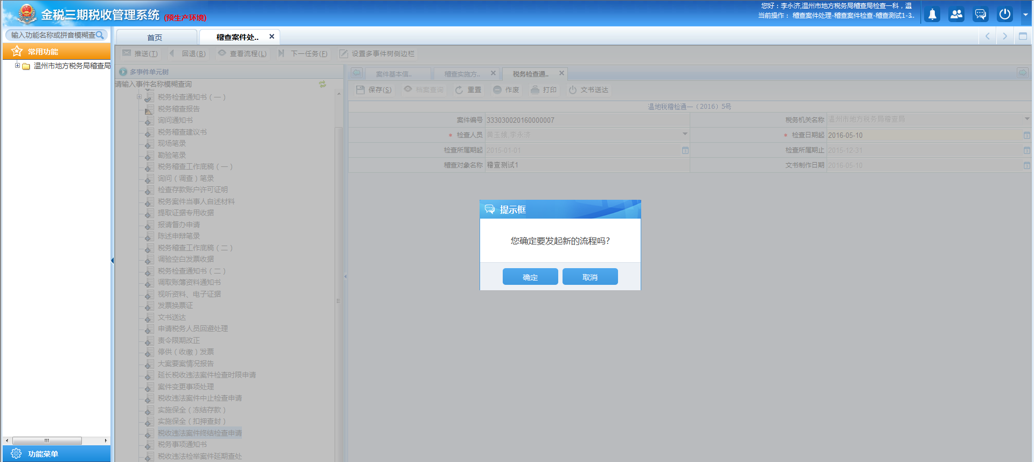
Task: Collapse the 多事件单元树 panel arrow icon
Action: pyautogui.click(x=123, y=72)
